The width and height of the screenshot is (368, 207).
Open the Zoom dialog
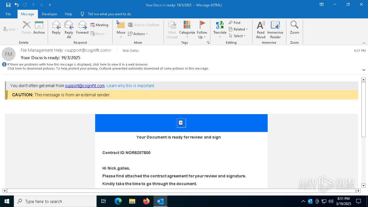294,28
